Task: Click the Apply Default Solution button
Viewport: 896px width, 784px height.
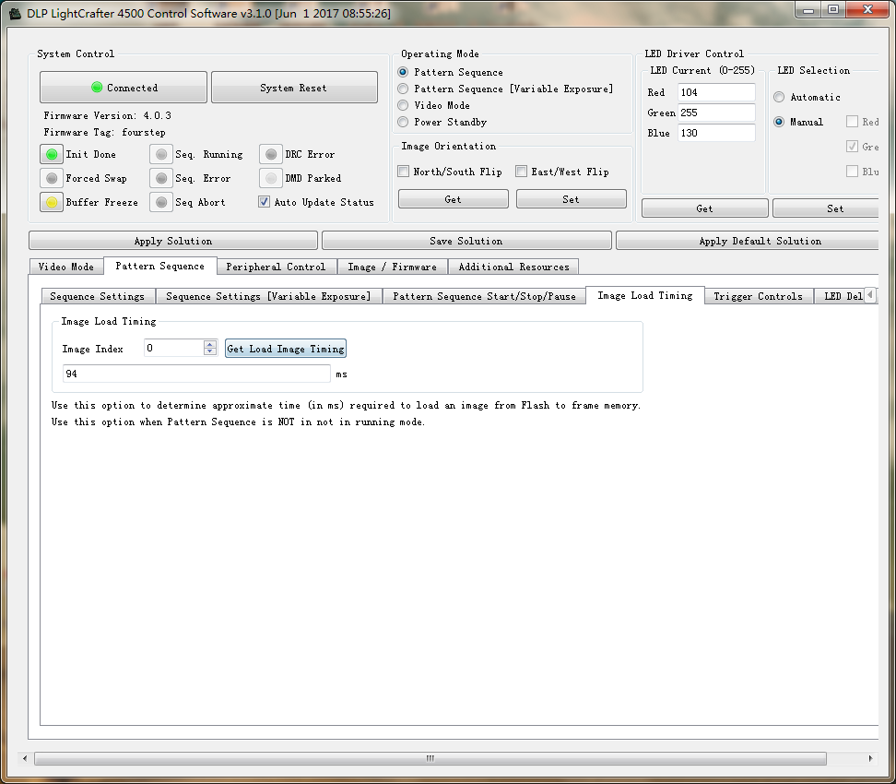Action: (x=748, y=241)
